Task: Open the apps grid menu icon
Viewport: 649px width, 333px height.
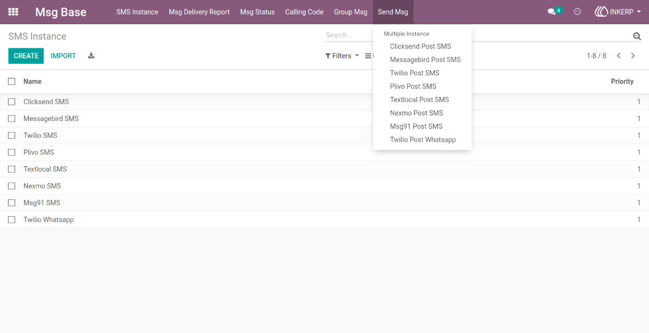Action: [13, 12]
